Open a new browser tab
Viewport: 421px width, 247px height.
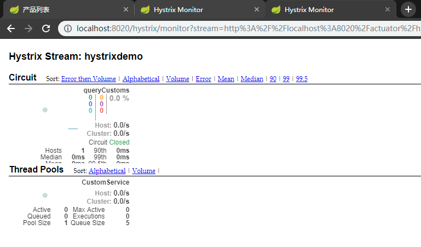click(x=408, y=9)
